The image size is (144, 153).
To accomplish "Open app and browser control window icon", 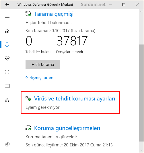I will click(x=7, y=86).
